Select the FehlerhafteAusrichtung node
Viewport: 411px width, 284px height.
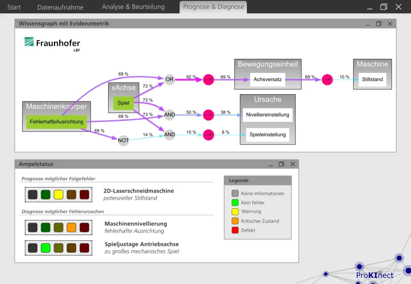pos(56,122)
